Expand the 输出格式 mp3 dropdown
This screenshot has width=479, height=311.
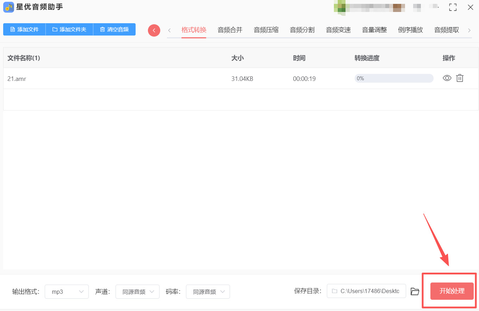click(67, 292)
